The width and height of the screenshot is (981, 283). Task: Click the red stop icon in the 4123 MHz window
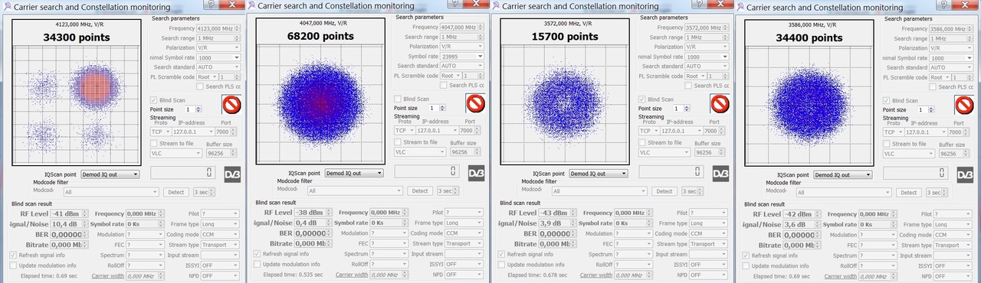[x=231, y=104]
